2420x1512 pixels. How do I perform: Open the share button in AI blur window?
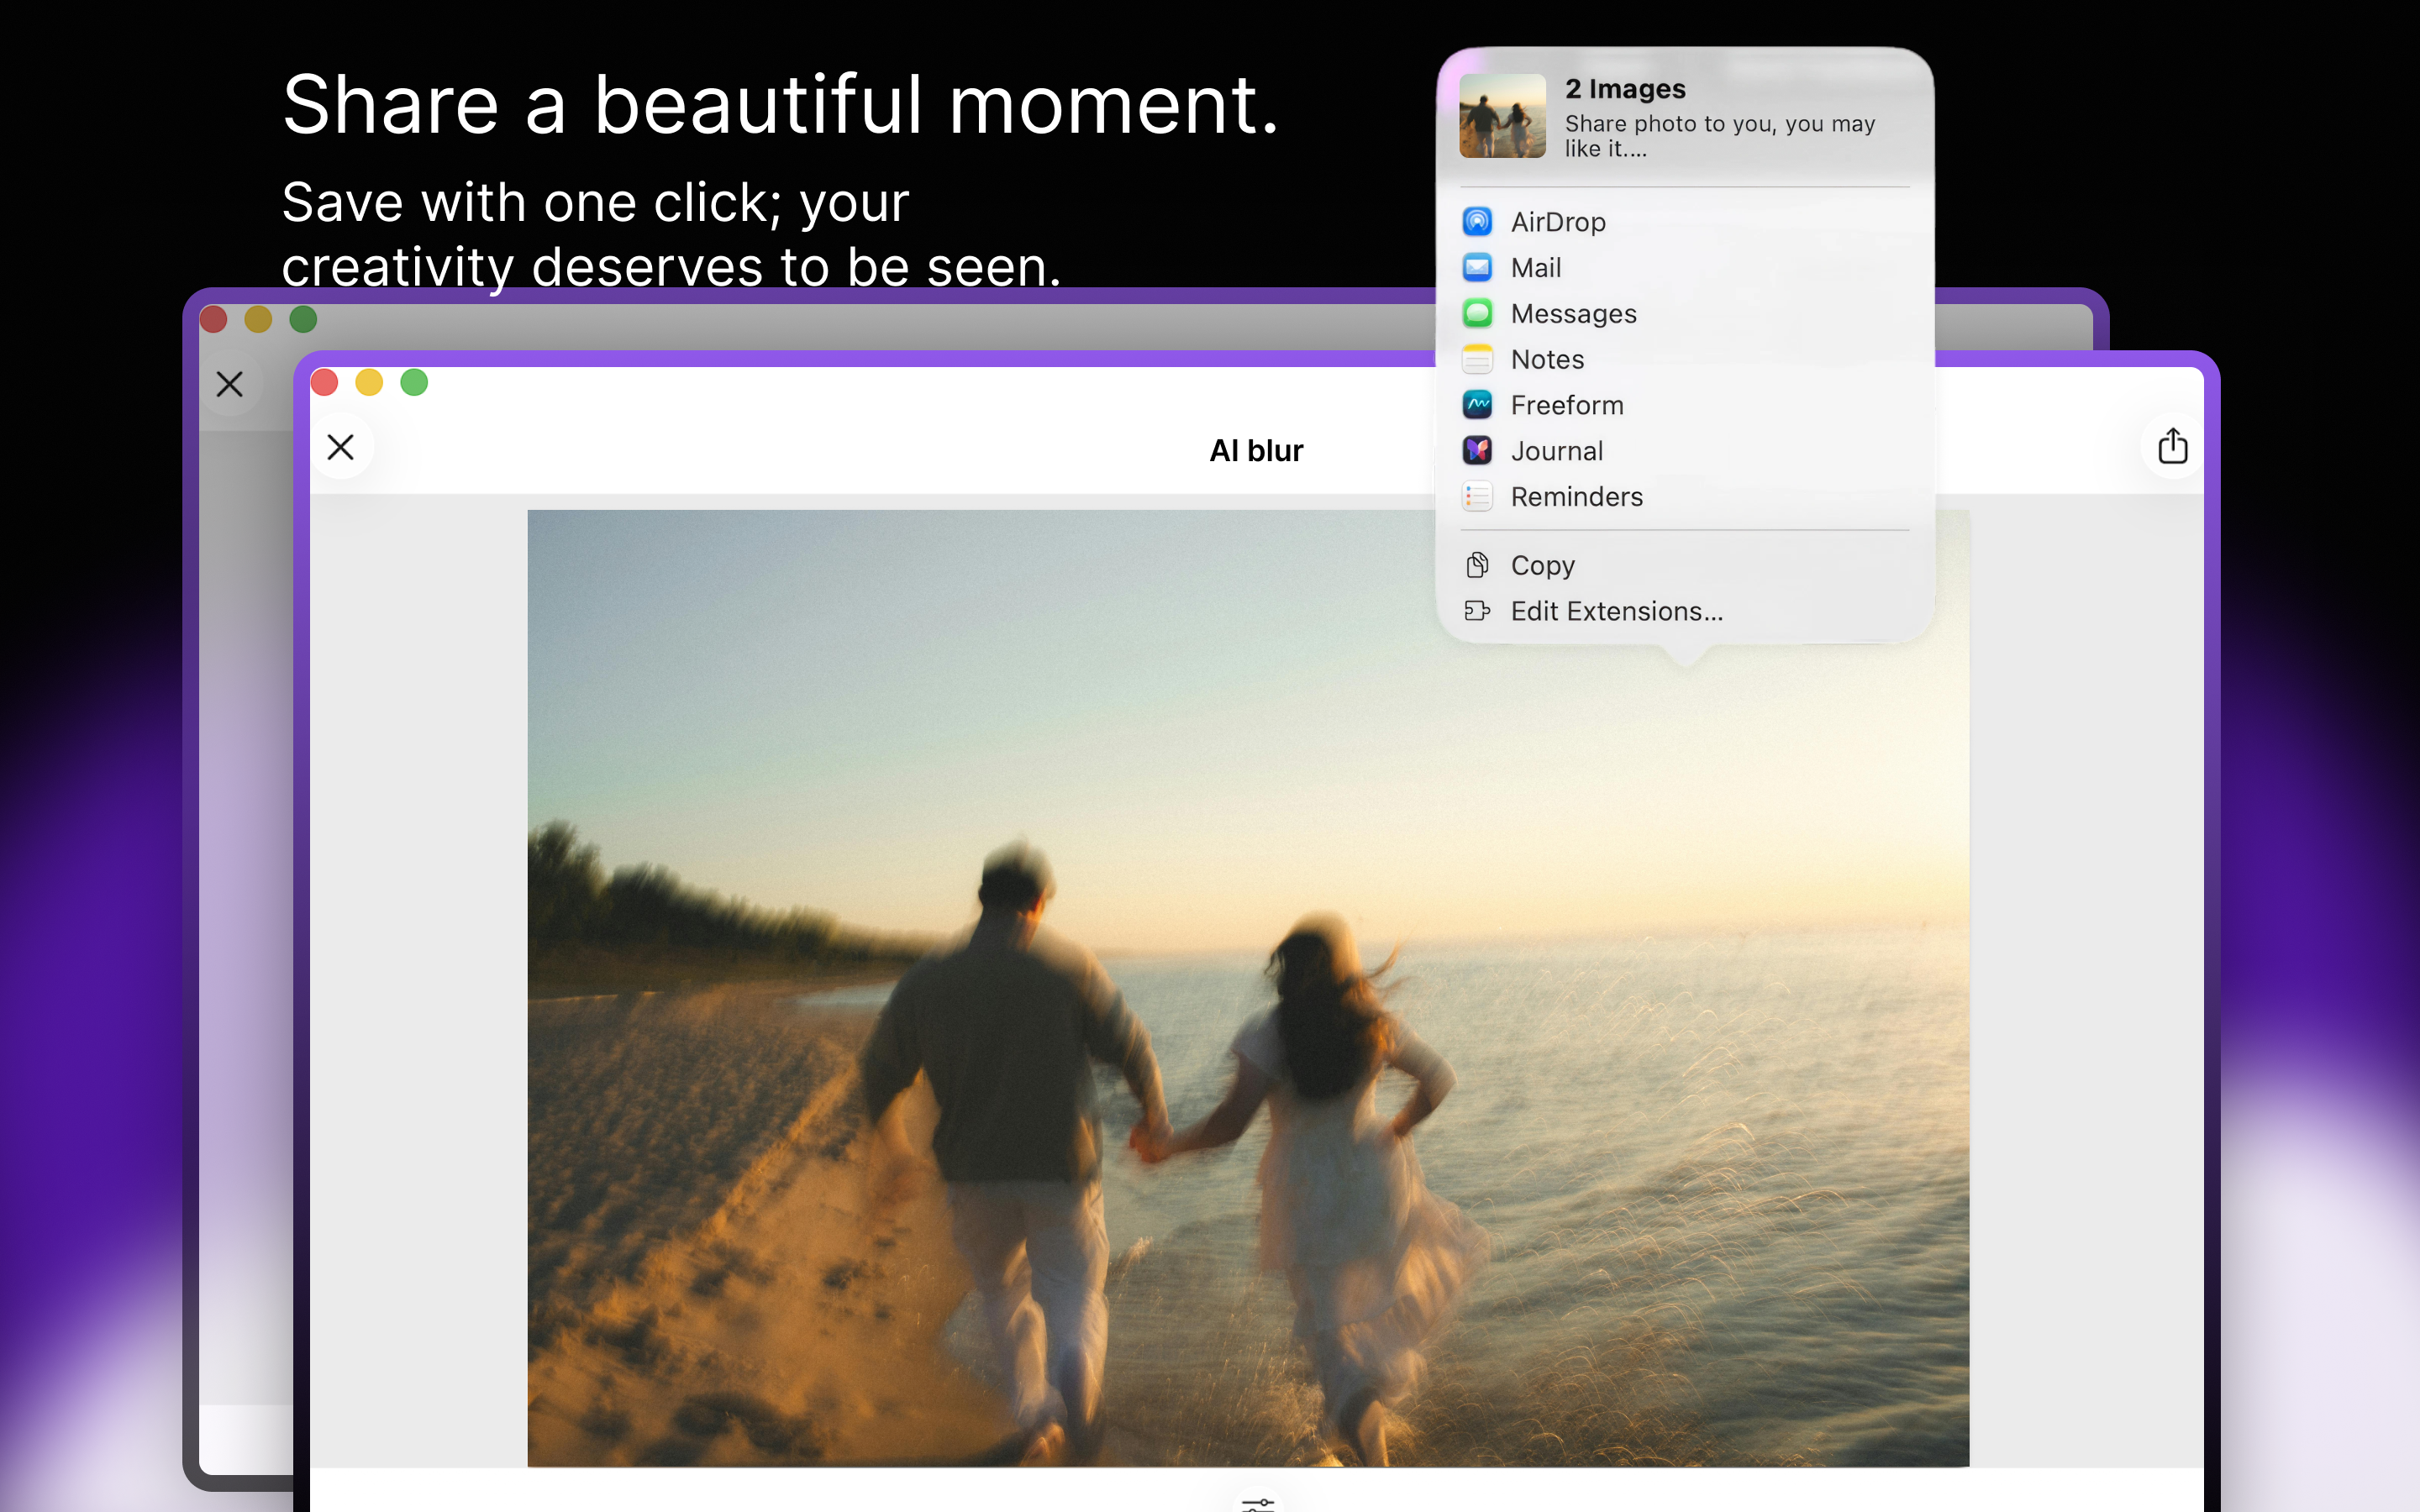coord(2172,446)
